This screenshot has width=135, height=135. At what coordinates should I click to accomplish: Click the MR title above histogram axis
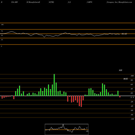click(x=120, y=70)
